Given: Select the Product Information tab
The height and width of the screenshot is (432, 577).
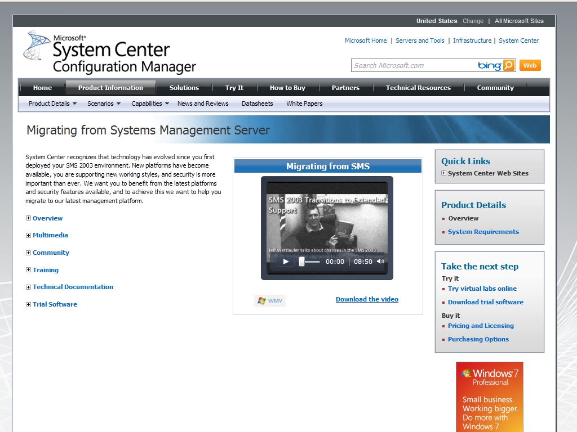Looking at the screenshot, I should [x=110, y=88].
